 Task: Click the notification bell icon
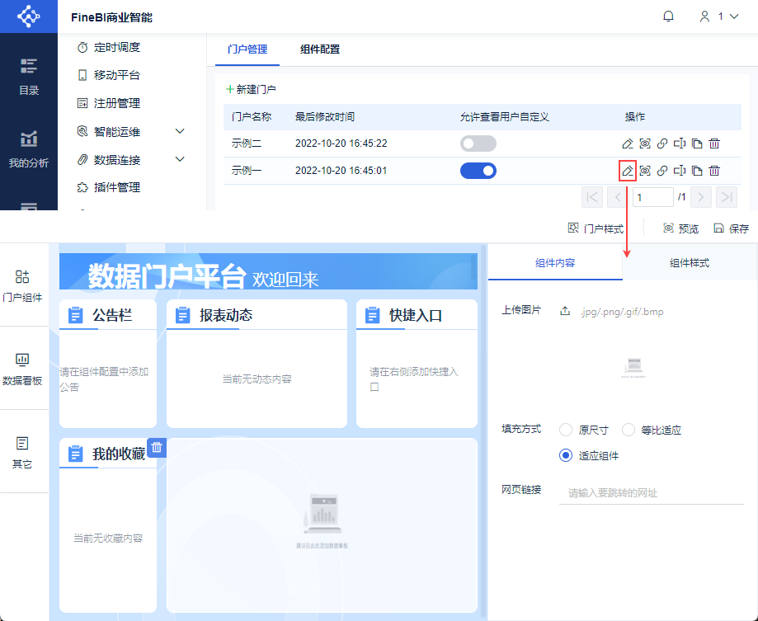[668, 16]
